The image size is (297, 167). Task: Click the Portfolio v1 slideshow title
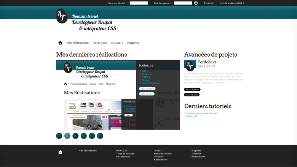tap(146, 66)
